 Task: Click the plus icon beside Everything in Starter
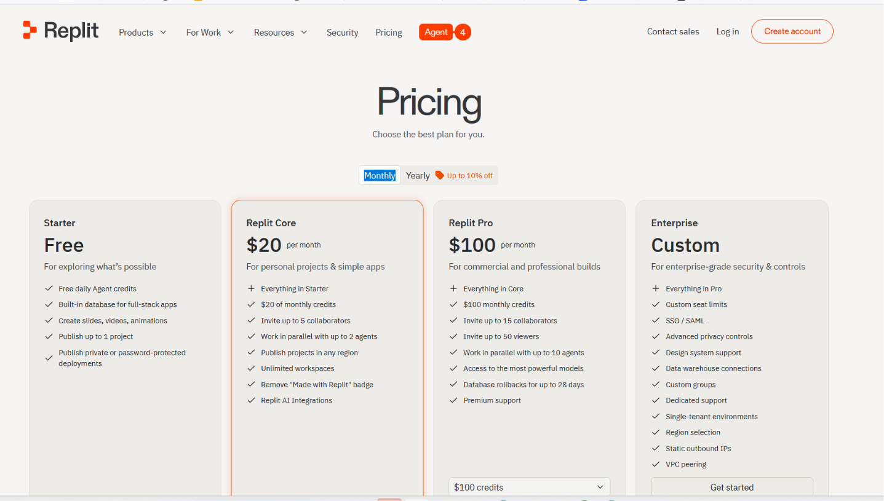pyautogui.click(x=251, y=288)
